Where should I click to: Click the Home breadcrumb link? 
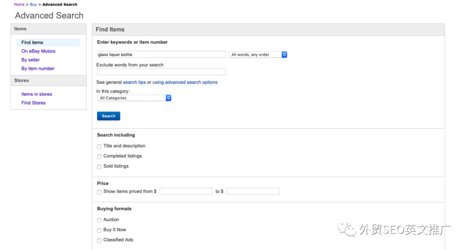(19, 4)
